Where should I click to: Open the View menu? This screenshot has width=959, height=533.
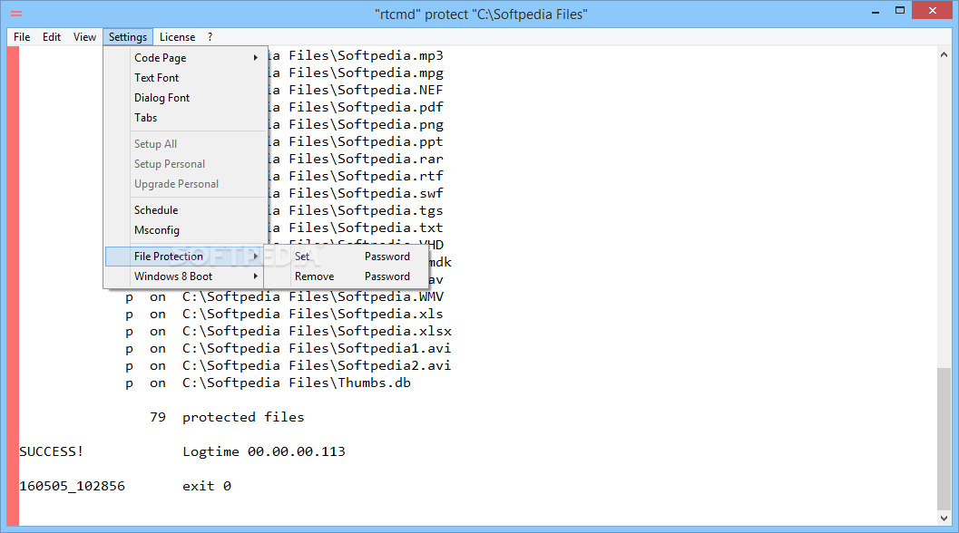pyautogui.click(x=84, y=36)
